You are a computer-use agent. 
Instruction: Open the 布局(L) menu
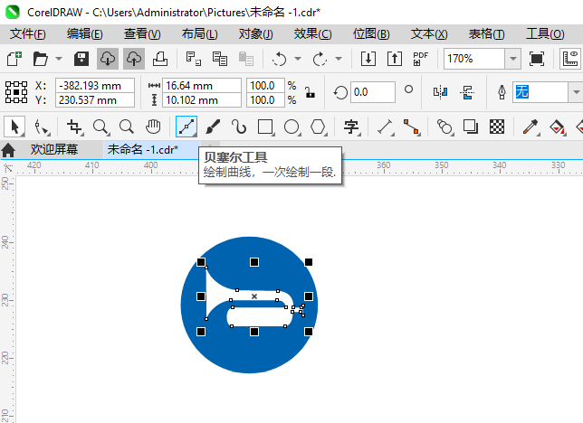click(x=200, y=34)
